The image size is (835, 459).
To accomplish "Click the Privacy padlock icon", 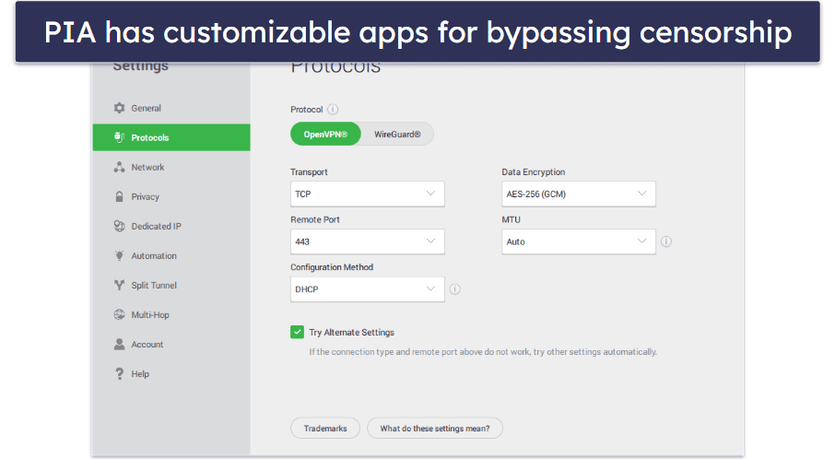I will click(x=119, y=196).
